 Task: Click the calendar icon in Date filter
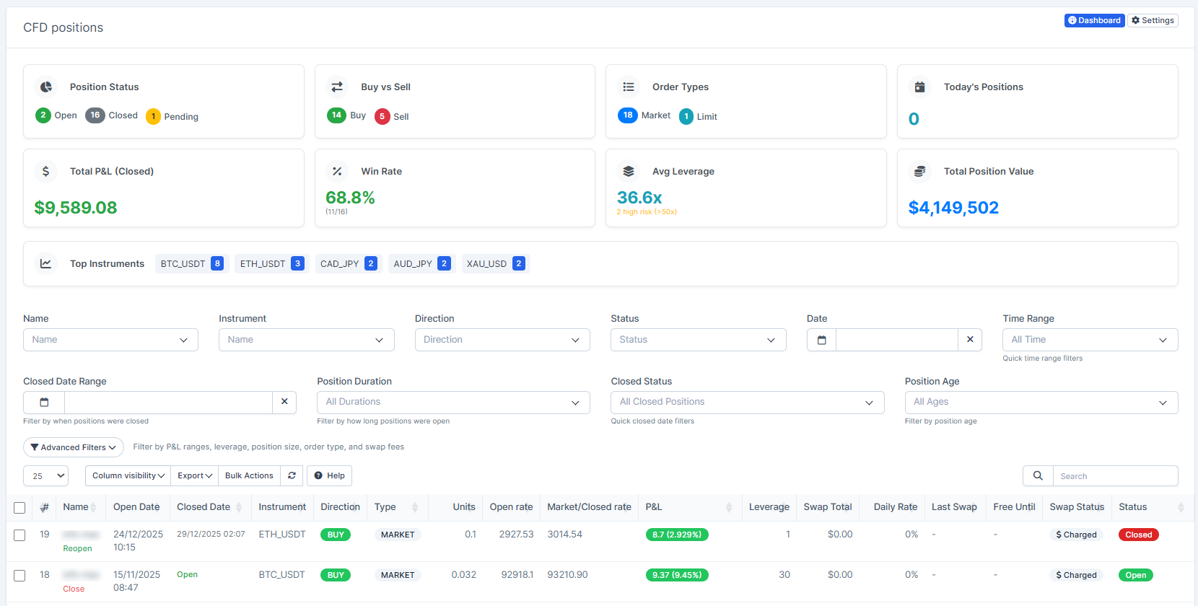click(821, 340)
